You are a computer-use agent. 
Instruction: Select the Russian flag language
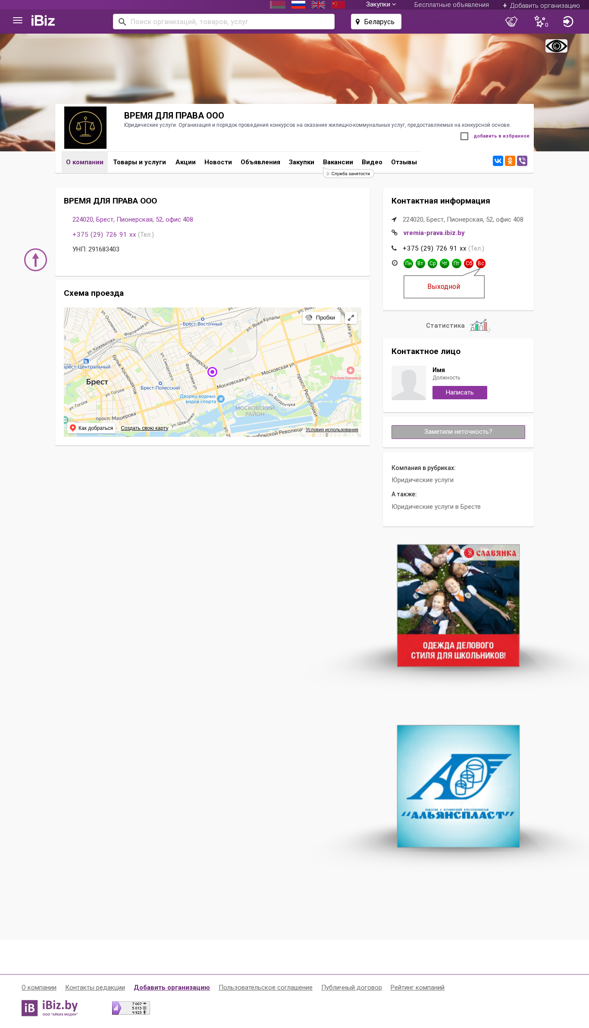[298, 5]
